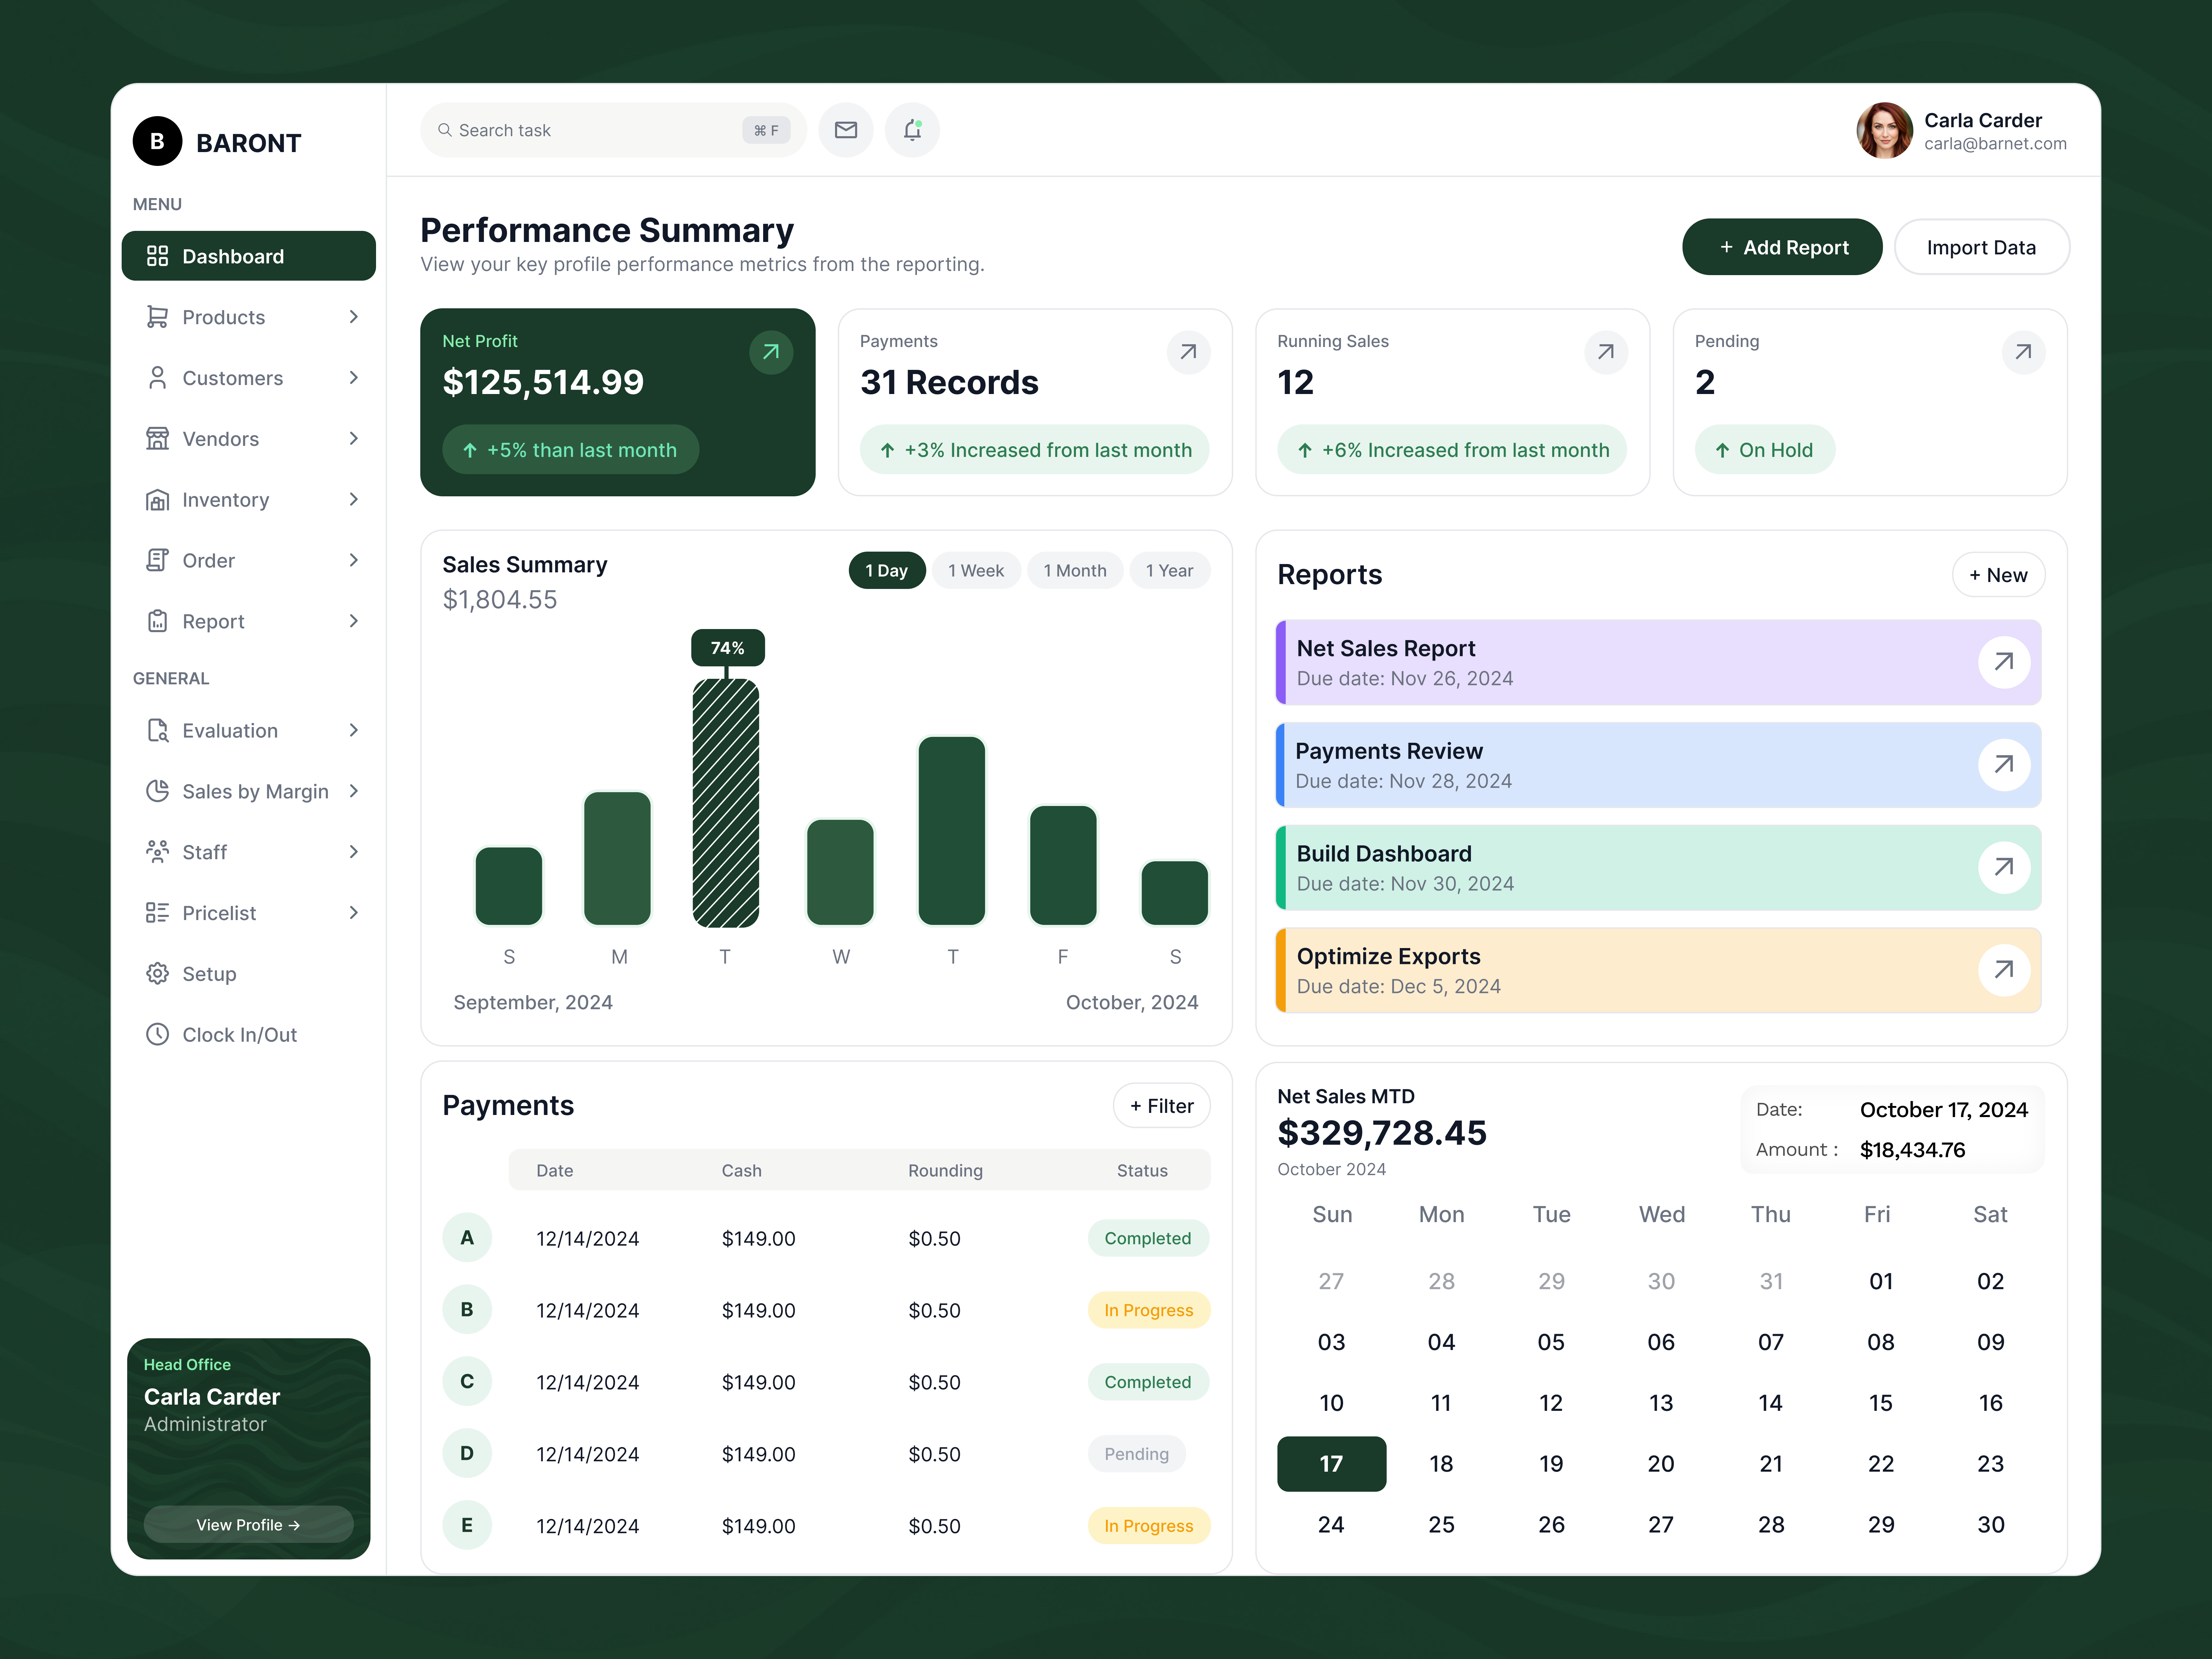This screenshot has height=1659, width=2212.
Task: Expand the Staff menu chevron
Action: click(x=354, y=852)
